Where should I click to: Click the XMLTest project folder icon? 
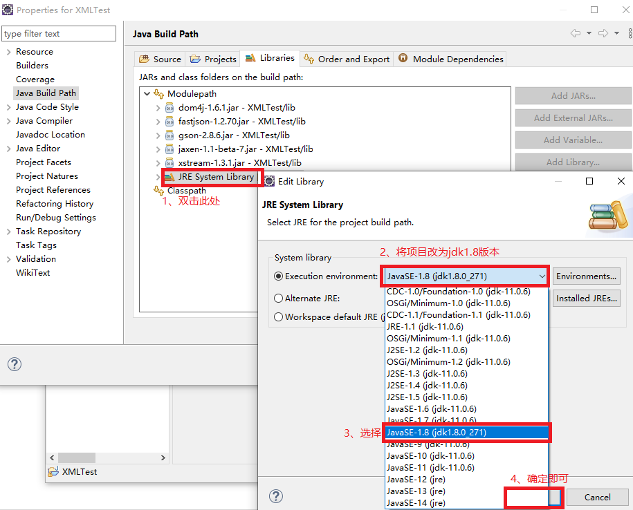(53, 471)
